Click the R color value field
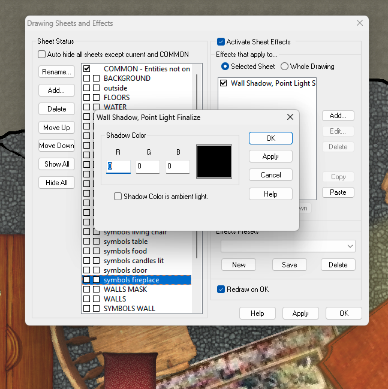 pyautogui.click(x=118, y=166)
